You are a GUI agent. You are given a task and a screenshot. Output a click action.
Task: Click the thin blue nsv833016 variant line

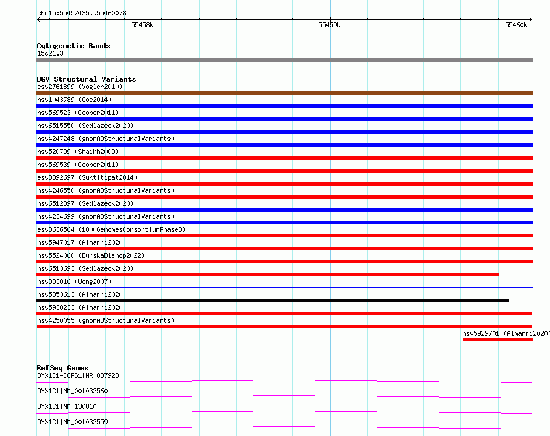click(x=284, y=287)
